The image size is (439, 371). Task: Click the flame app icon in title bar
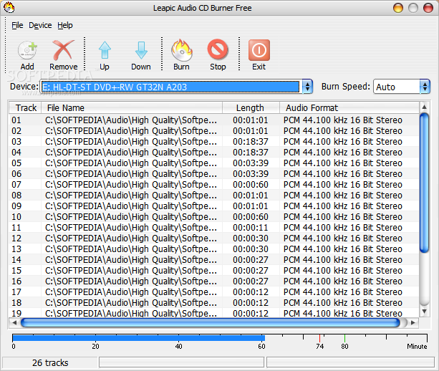pos(9,8)
